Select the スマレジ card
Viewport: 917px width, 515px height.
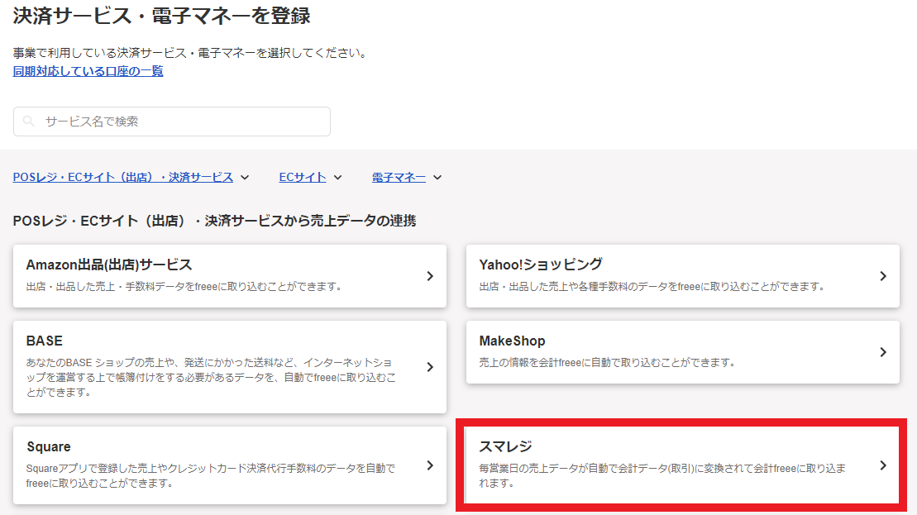click(x=682, y=465)
